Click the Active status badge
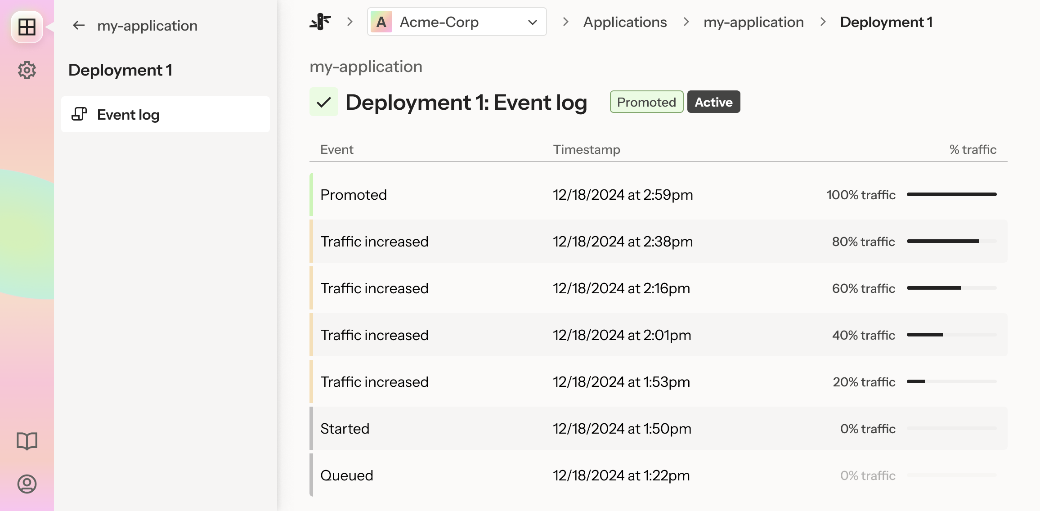Screen dimensions: 1040x511 pyautogui.click(x=713, y=102)
